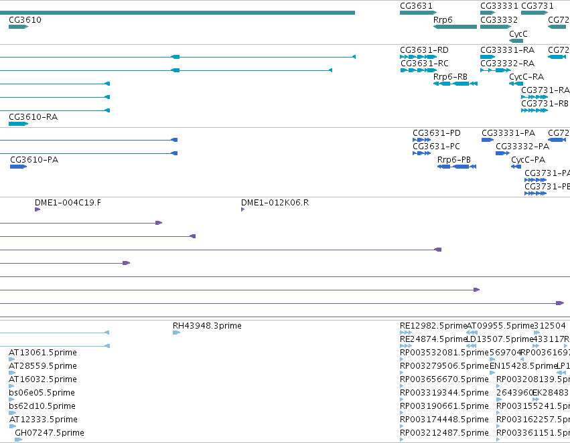Click feature labeled EK28483
570x443 pixels.
535,400
